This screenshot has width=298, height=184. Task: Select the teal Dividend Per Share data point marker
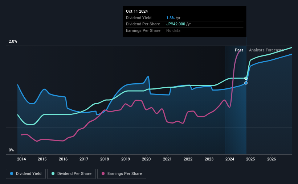coord(246,78)
